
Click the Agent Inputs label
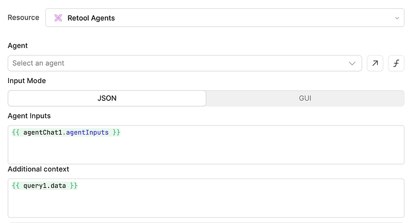[x=29, y=116]
